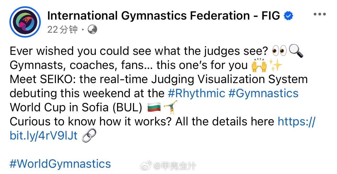Open the #WorldGymnastics hashtag

[x=60, y=164]
